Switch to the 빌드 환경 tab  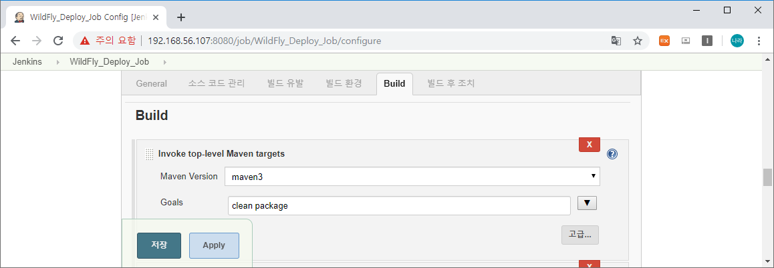[344, 84]
